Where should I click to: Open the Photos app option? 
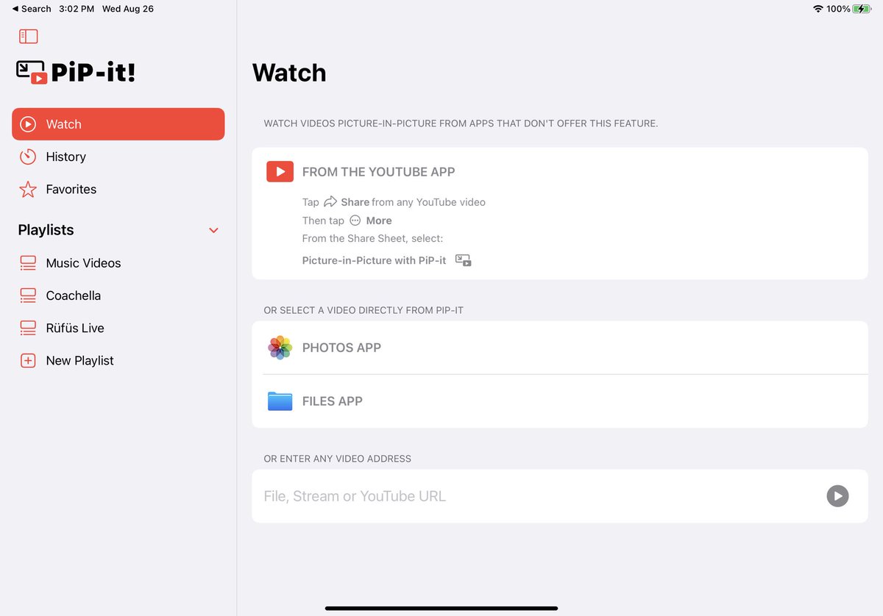pos(341,348)
